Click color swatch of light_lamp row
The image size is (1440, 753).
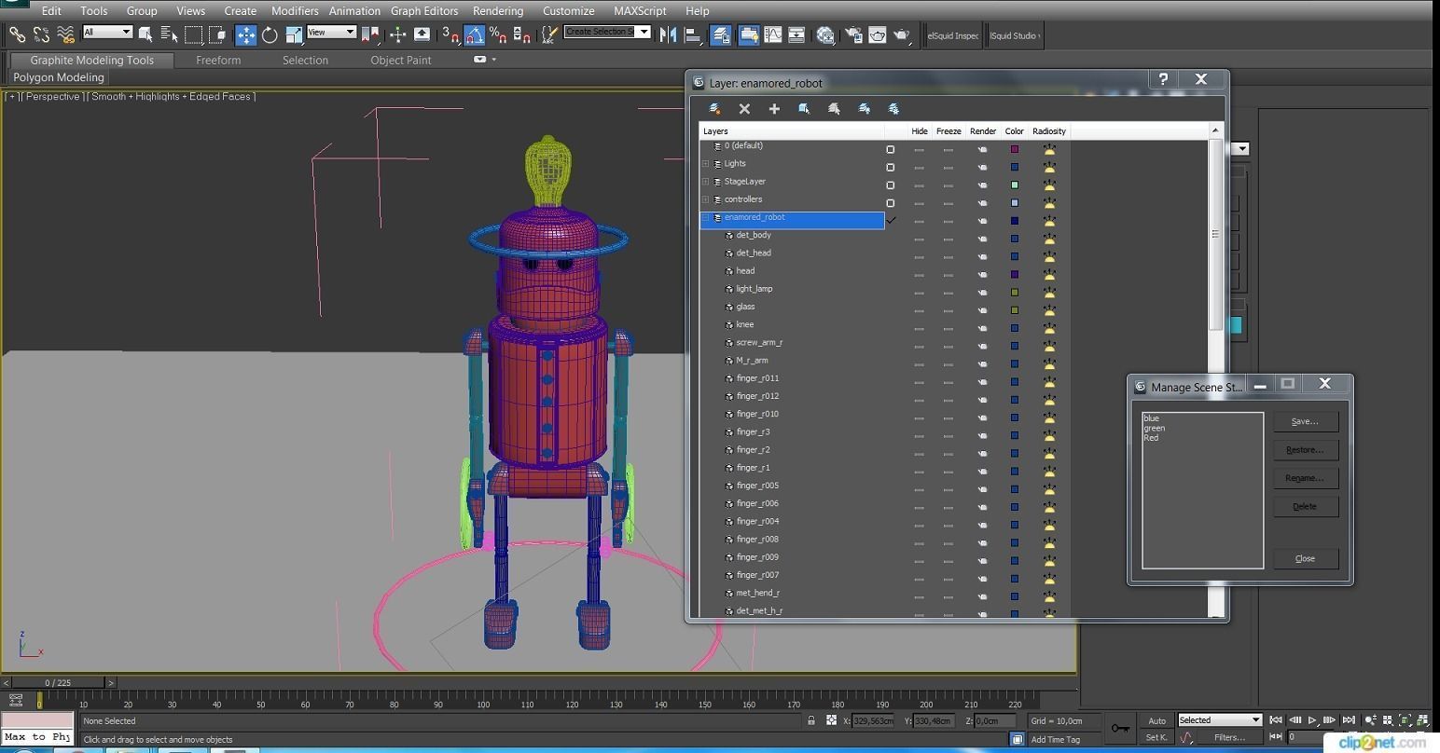pyautogui.click(x=1015, y=292)
